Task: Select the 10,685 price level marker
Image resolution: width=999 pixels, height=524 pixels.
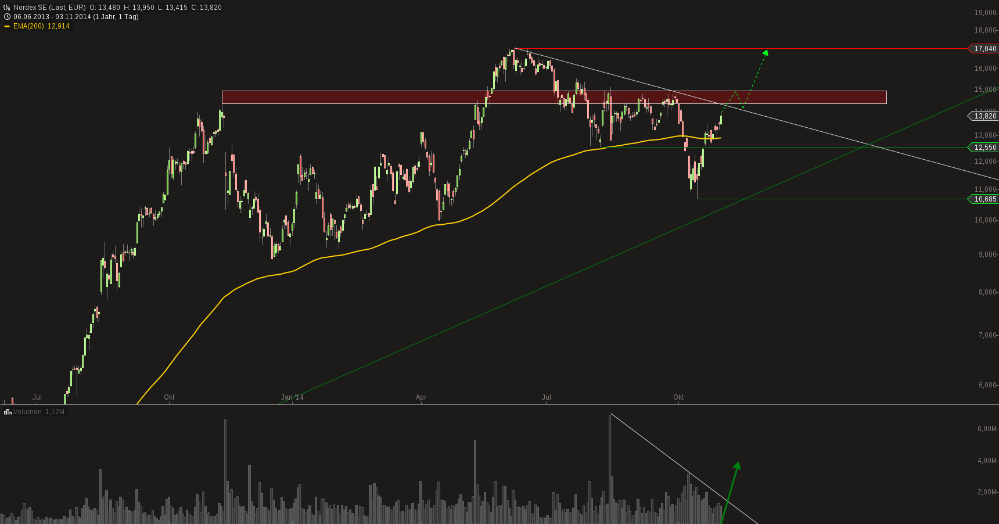Action: pyautogui.click(x=983, y=199)
